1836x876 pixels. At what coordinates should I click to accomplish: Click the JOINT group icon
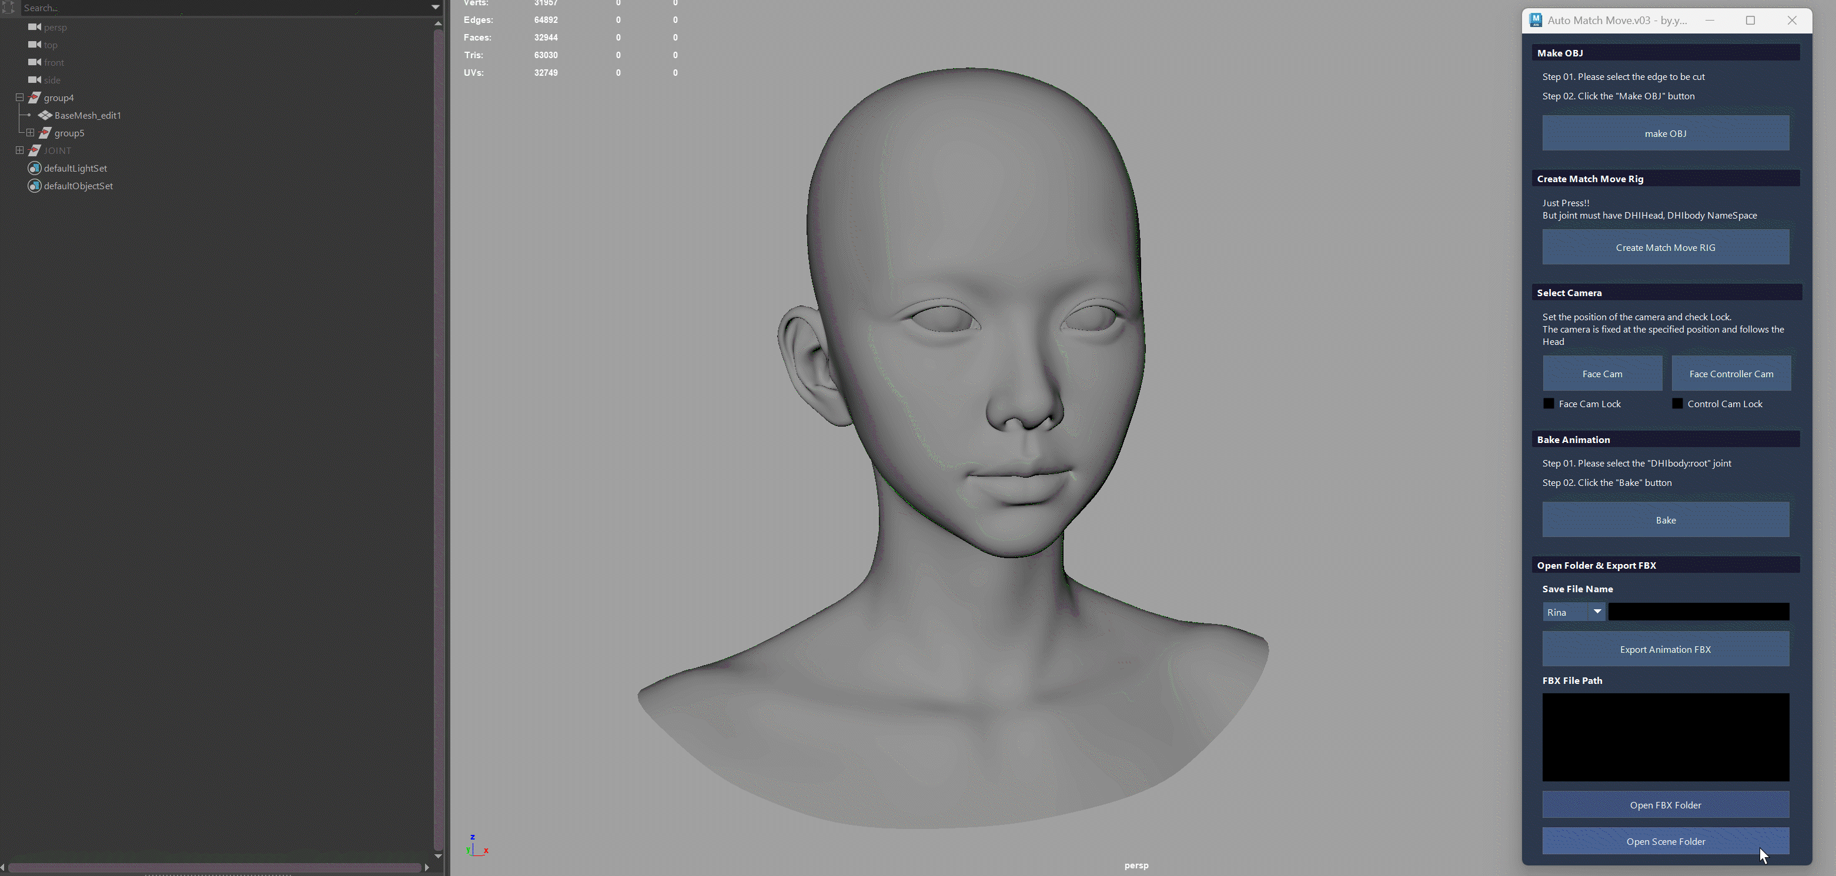point(34,150)
